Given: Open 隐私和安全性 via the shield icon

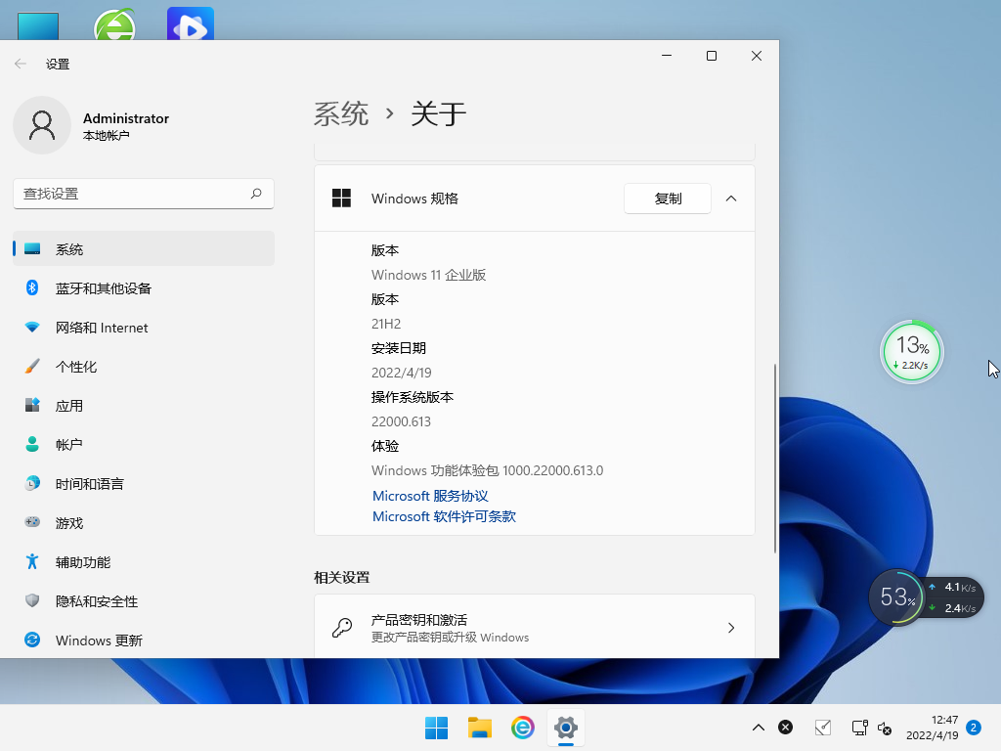Looking at the screenshot, I should point(30,600).
